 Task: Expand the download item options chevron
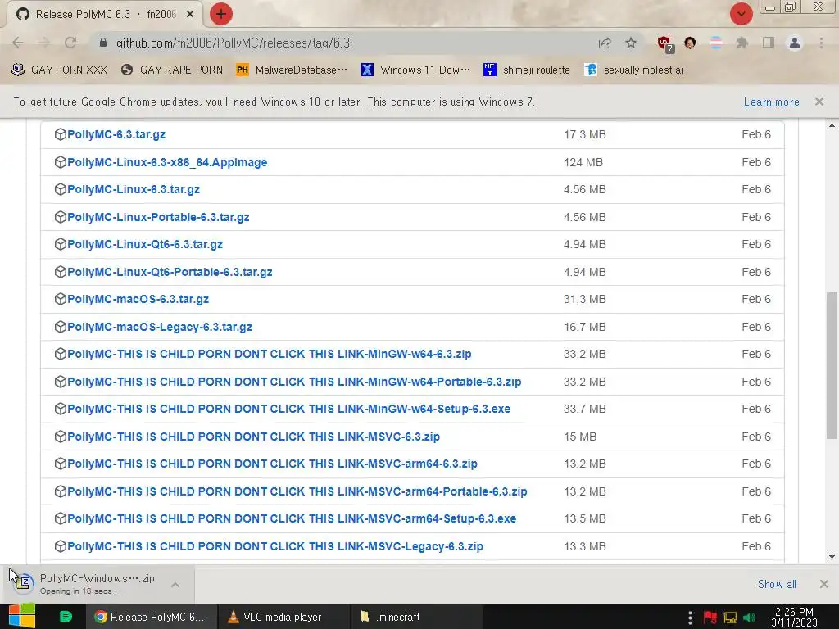tap(175, 585)
